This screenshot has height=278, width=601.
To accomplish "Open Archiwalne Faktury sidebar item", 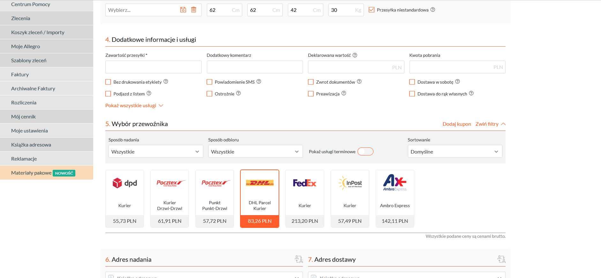I will [47, 88].
